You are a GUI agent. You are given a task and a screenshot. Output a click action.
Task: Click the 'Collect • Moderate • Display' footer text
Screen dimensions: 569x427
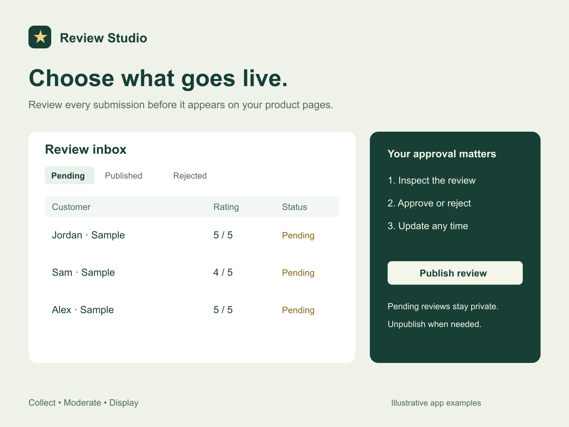[x=84, y=403]
